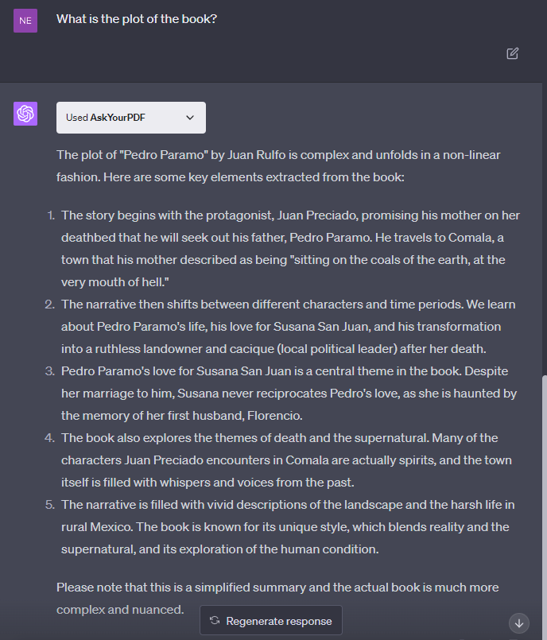The image size is (547, 640).
Task: Click the 'Please note' closing paragraph
Action: 278,598
